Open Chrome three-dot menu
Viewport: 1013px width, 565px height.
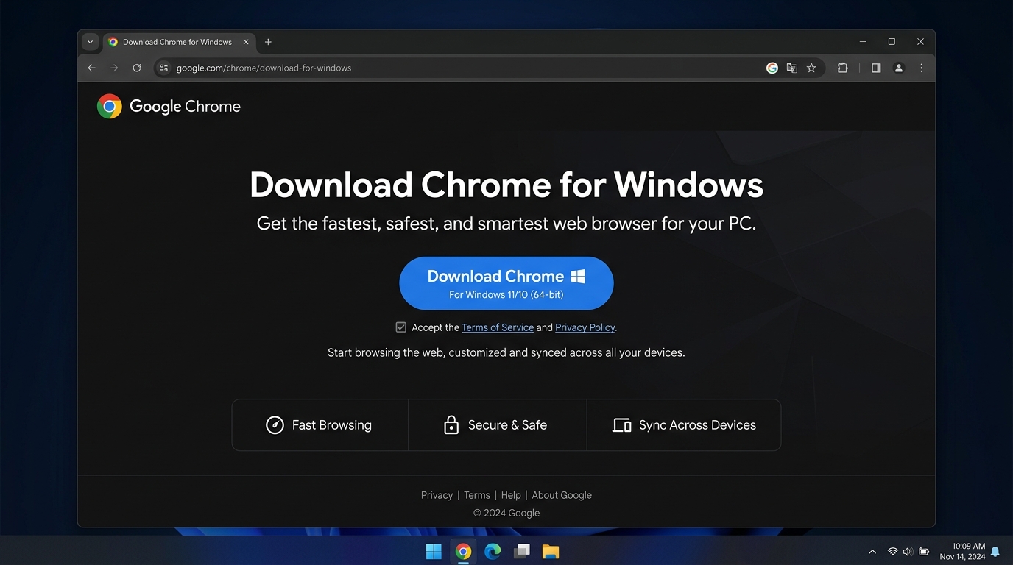coord(922,68)
